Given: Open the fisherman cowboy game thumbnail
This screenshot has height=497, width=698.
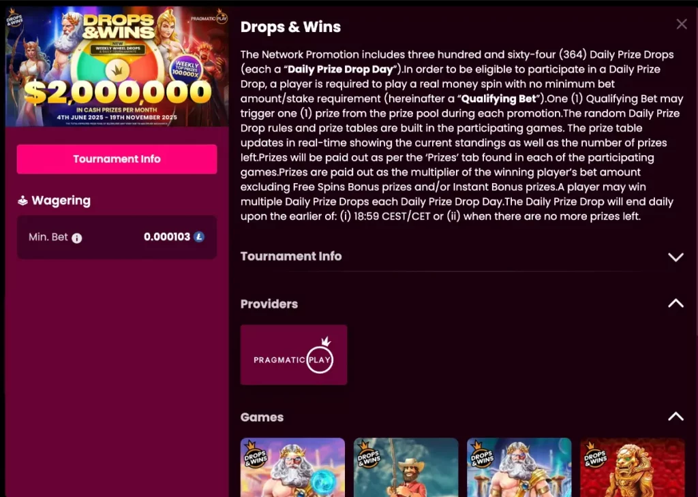Looking at the screenshot, I should click(x=406, y=467).
